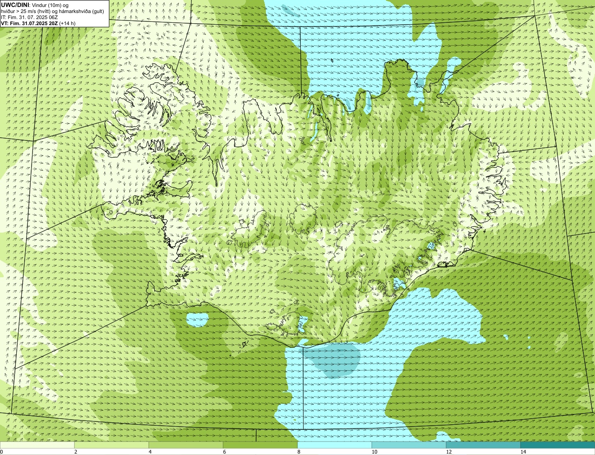This screenshot has height=455, width=595.
Task: Click the 12–14 m/s teal legend segment
Action: click(483, 445)
